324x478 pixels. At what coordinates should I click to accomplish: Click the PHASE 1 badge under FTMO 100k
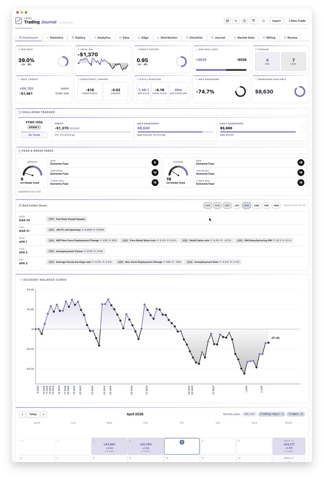pyautogui.click(x=34, y=127)
